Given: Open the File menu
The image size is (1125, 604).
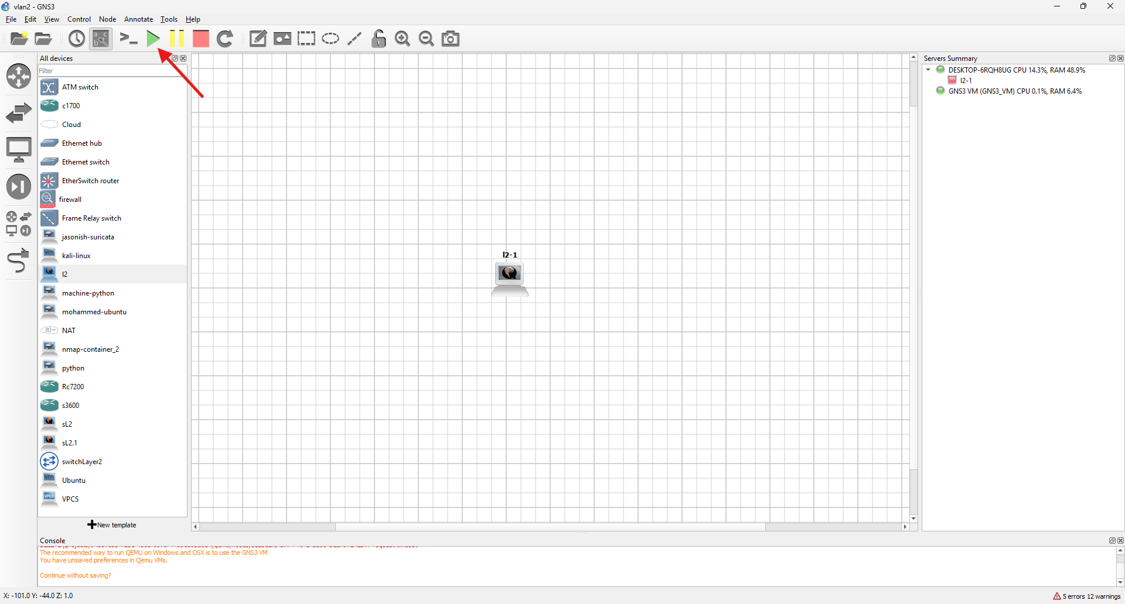Looking at the screenshot, I should 11,19.
